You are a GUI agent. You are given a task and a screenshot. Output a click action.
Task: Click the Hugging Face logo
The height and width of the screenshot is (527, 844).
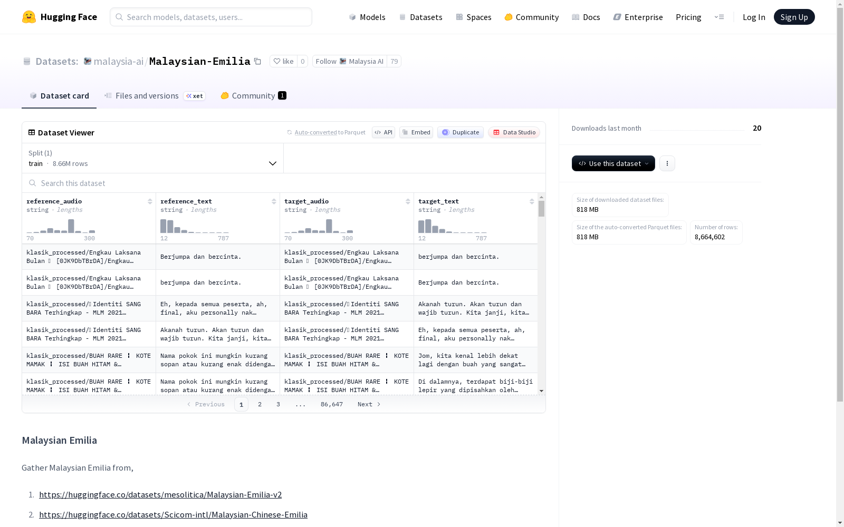59,17
